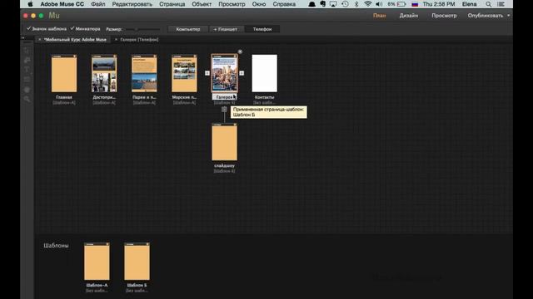Viewport: 533px width, 299px height.
Task: Open Notification Center
Action: [x=501, y=4]
